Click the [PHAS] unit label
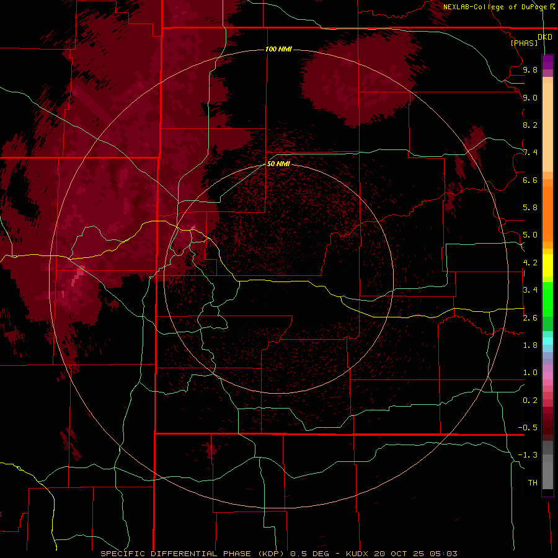Image resolution: width=558 pixels, height=558 pixels. point(524,43)
